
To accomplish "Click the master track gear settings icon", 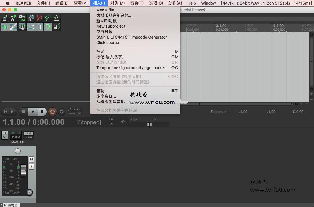I will pos(30,192).
